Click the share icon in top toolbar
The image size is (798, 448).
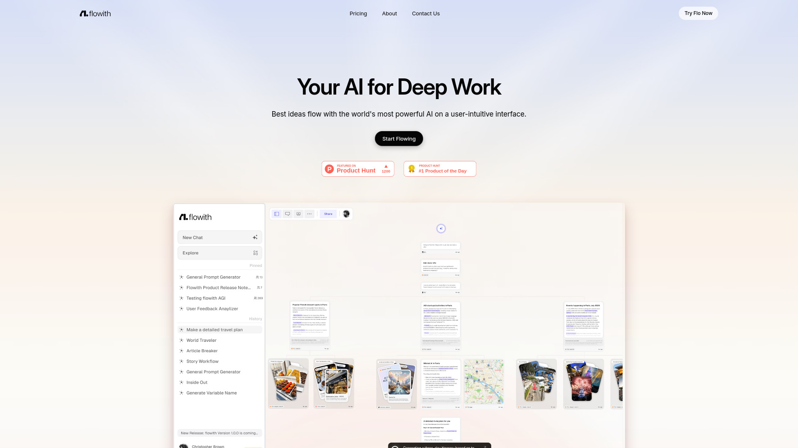[x=328, y=214]
